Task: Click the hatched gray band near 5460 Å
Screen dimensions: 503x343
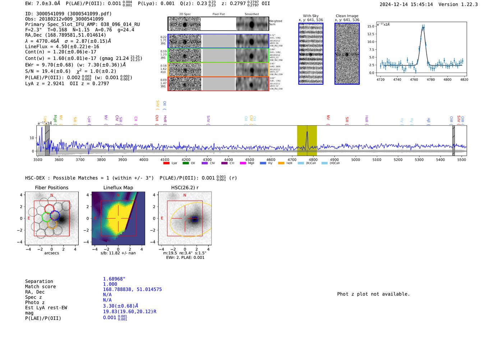Action: pyautogui.click(x=453, y=141)
